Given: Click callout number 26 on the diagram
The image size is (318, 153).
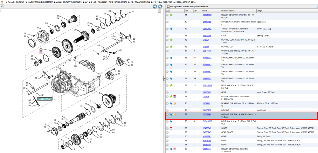Looking at the screenshot, I should pos(38,28).
